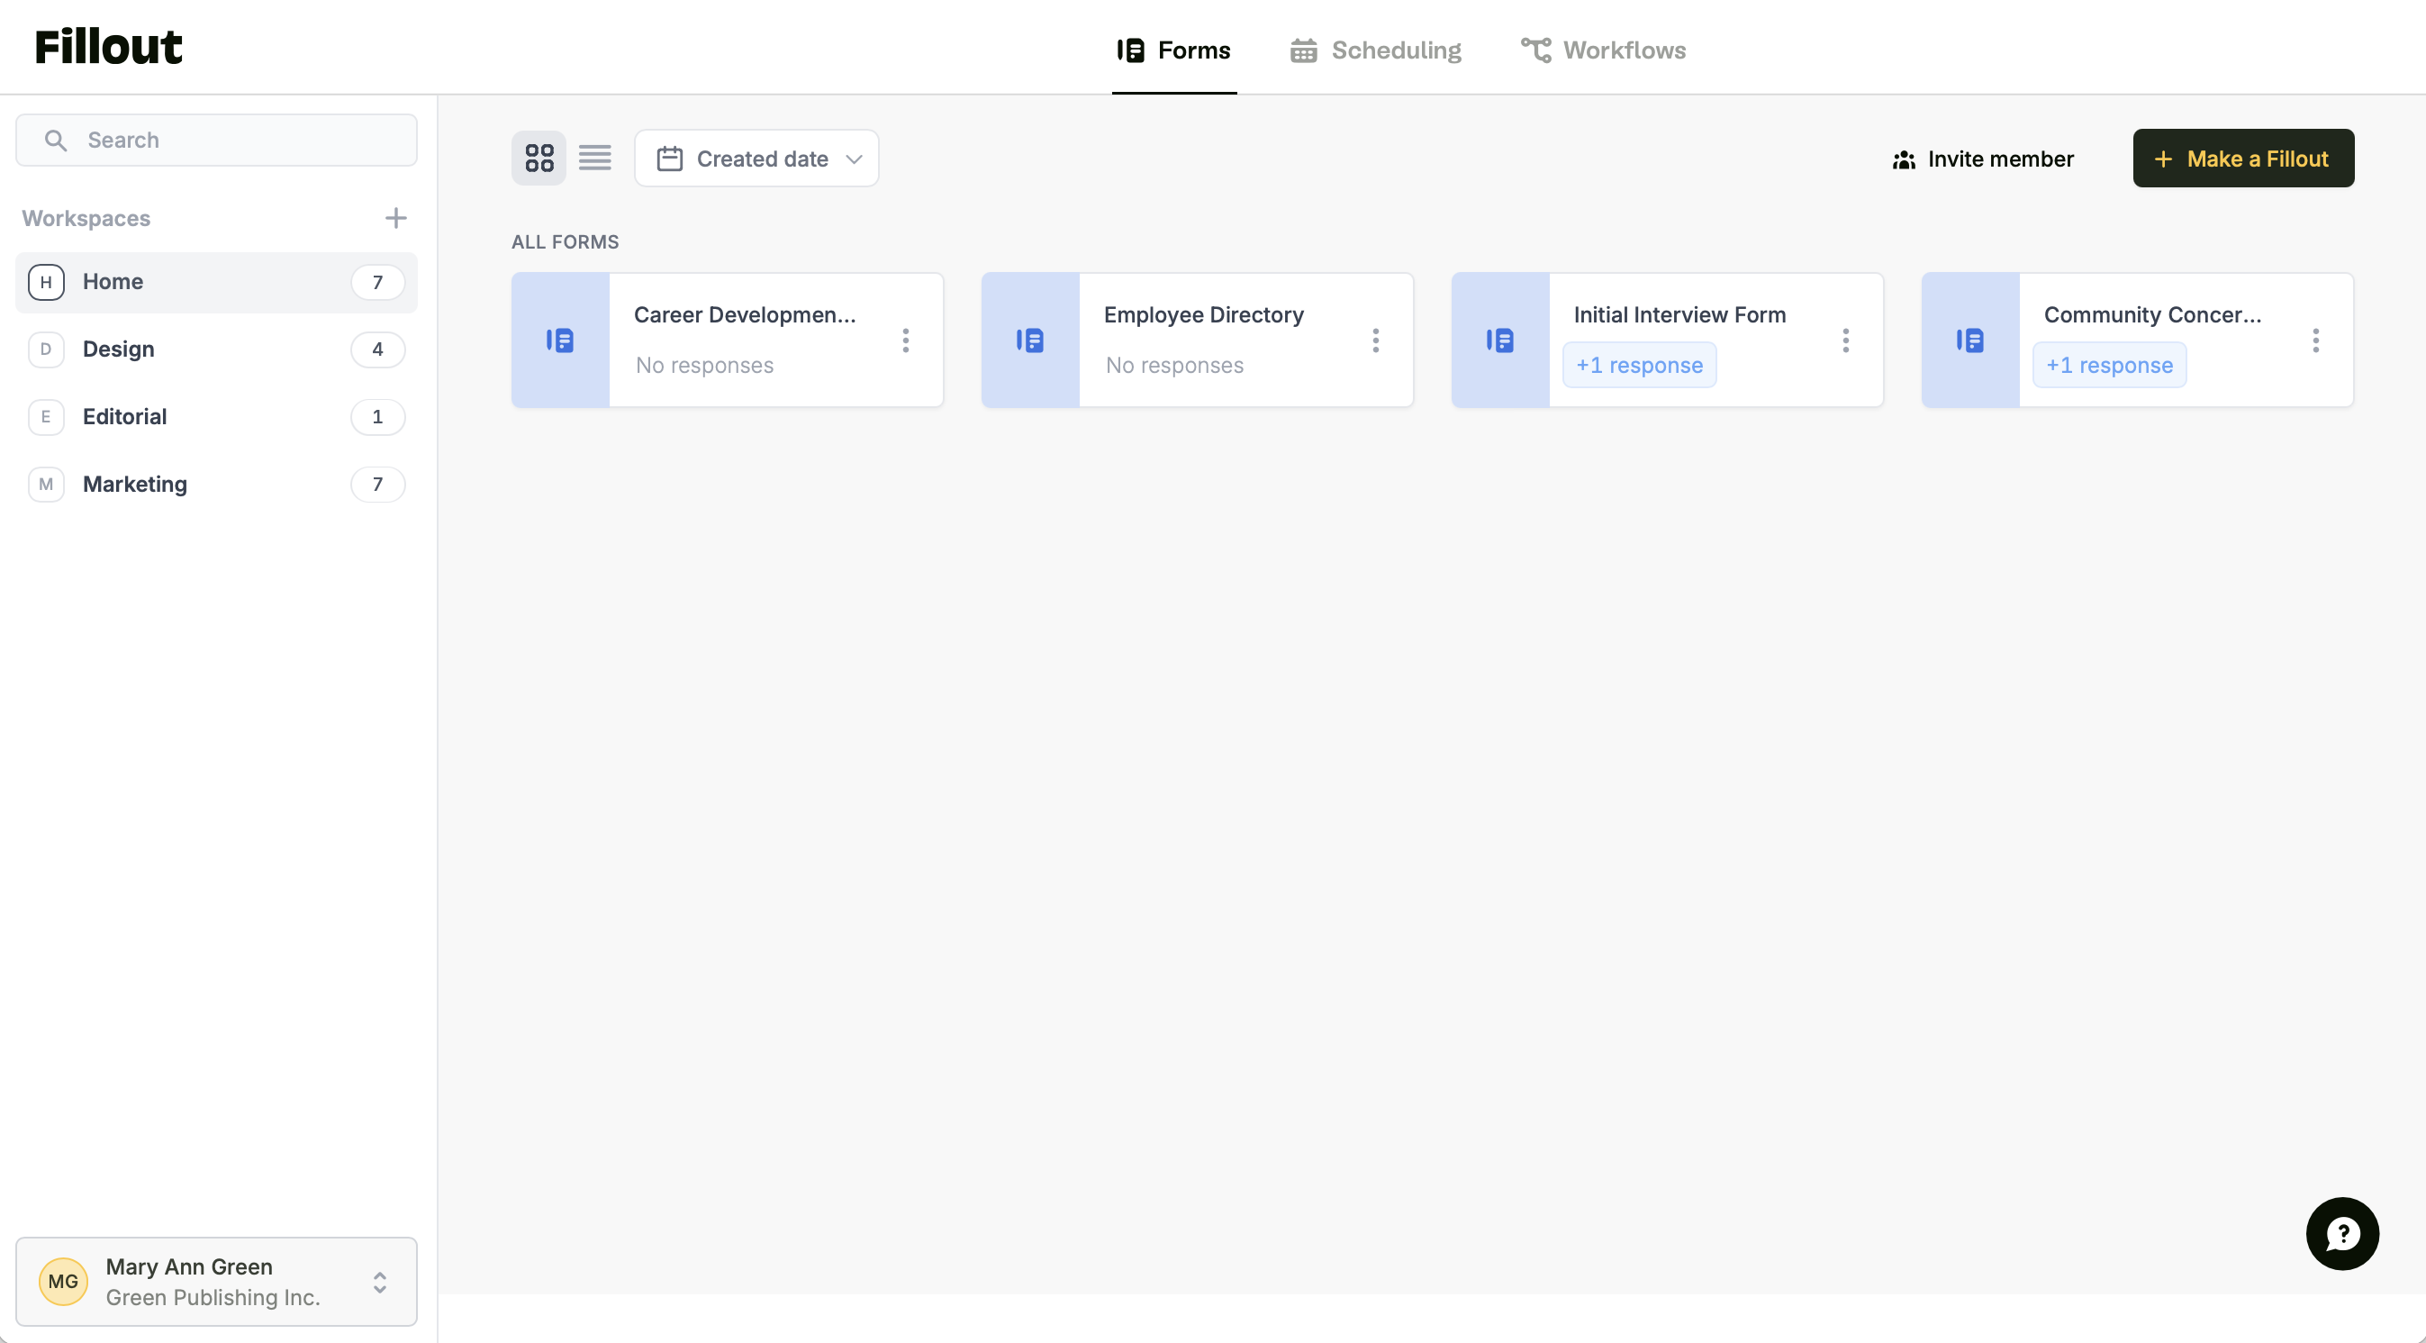2426x1343 pixels.
Task: Click the Employee Directory form thumbnail icon
Action: pos(1030,340)
